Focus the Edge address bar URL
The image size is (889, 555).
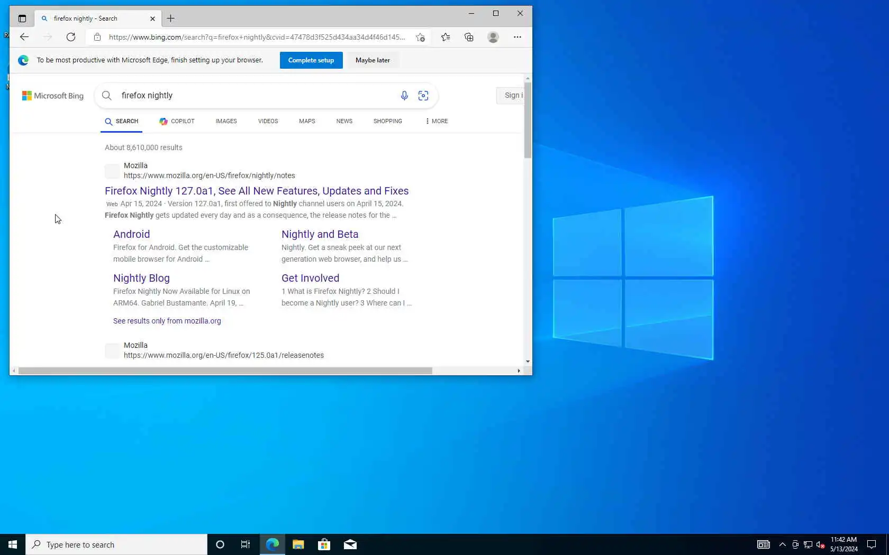(x=257, y=37)
